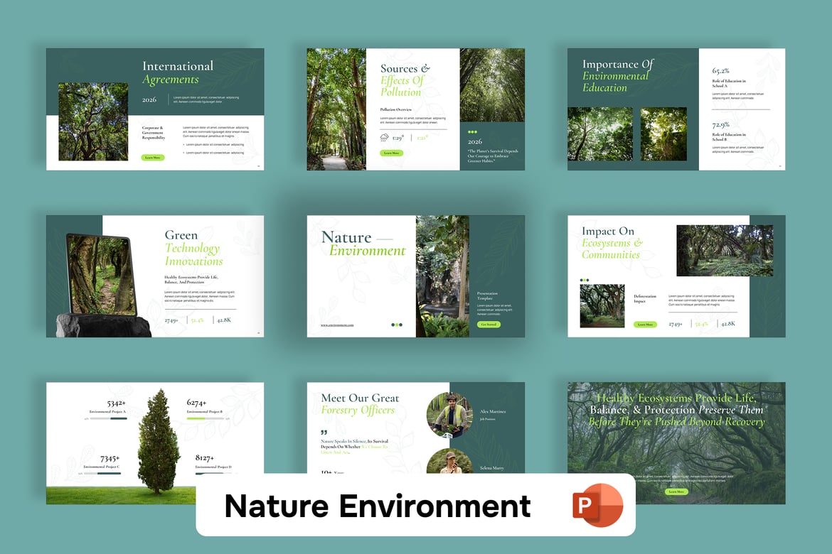The height and width of the screenshot is (554, 832).
Task: Click Learn More on Pollution slide
Action: 392,153
